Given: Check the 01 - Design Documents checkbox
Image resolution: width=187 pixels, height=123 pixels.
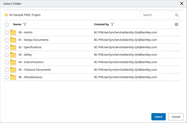Looking at the screenshot, I should tap(7, 40).
